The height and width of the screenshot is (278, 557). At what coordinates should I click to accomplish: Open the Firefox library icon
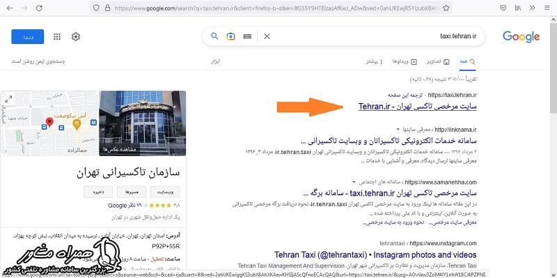(518, 8)
